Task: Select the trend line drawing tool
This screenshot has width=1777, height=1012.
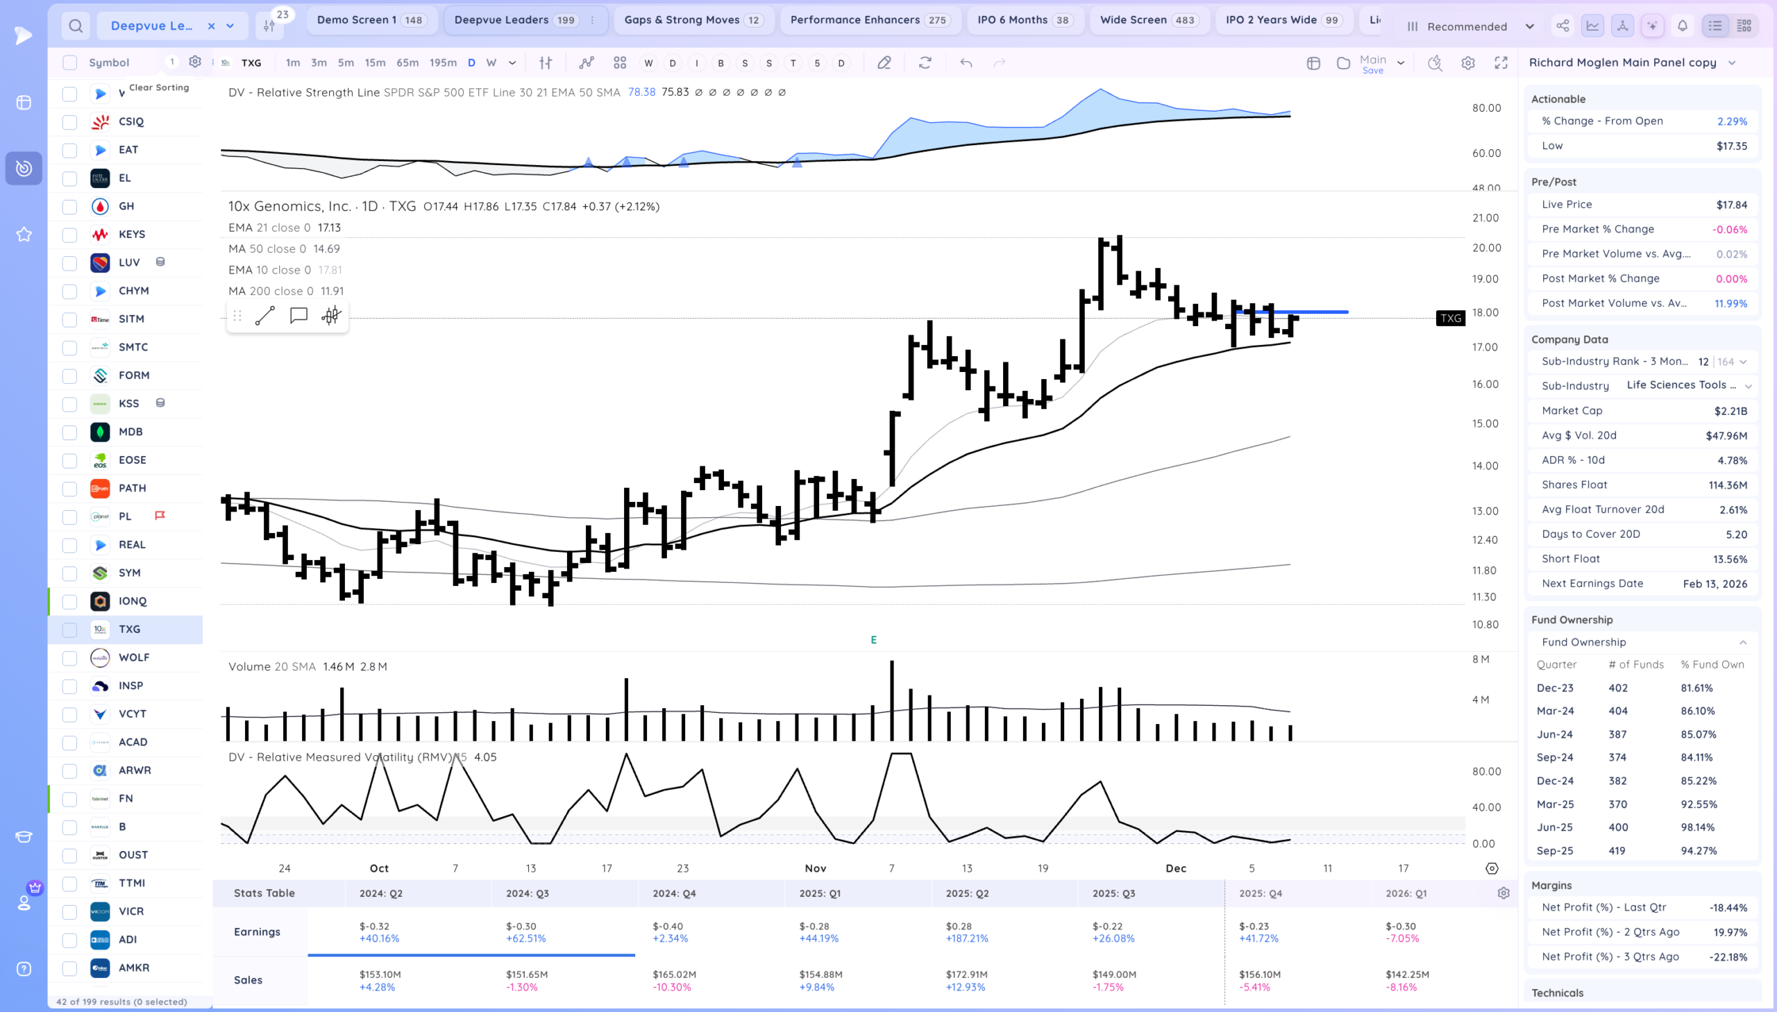Action: tap(264, 317)
